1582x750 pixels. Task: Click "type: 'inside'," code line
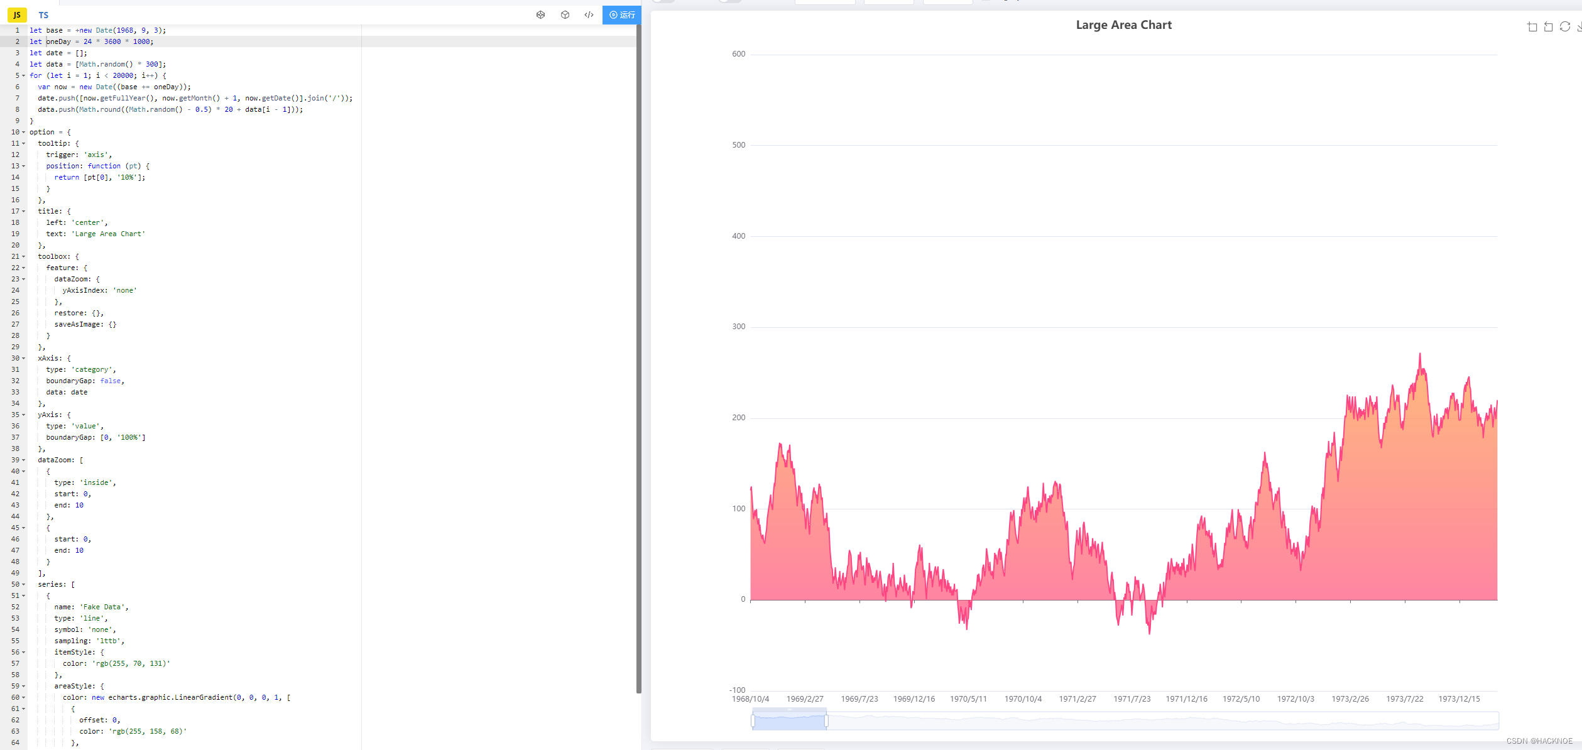pos(85,482)
